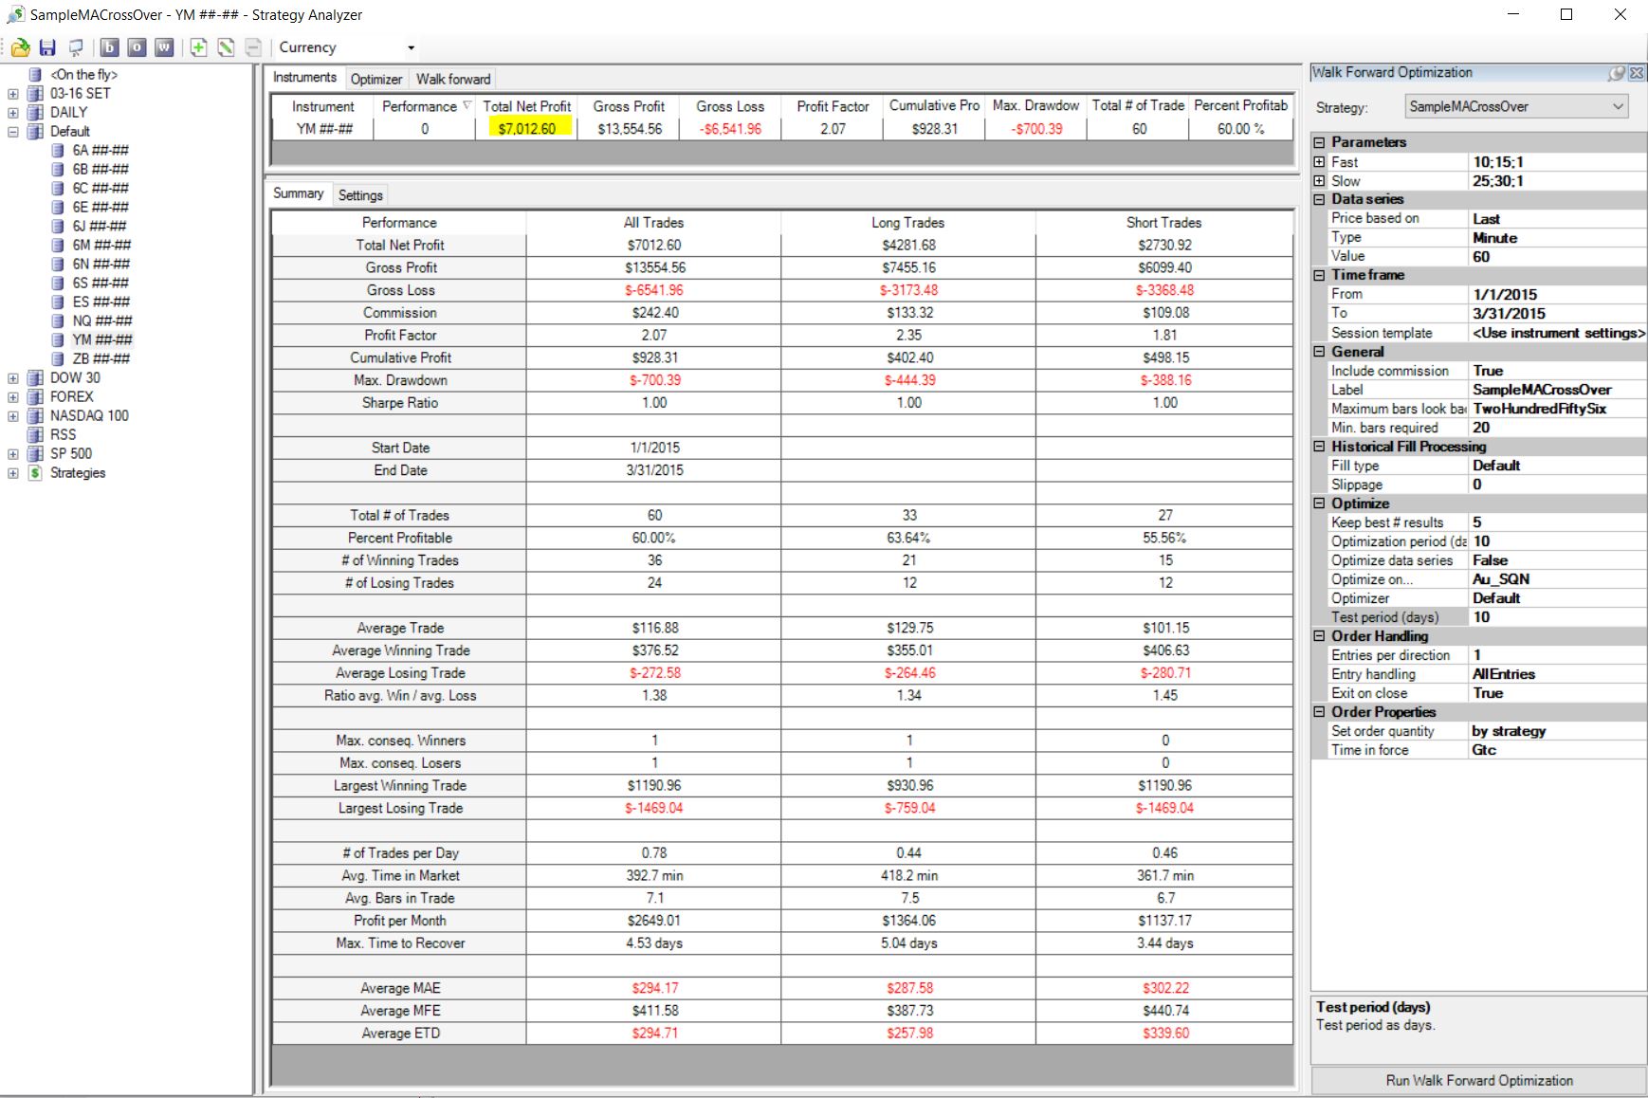This screenshot has width=1648, height=1098.
Task: Click the blue floppy disk save icon
Action: click(x=47, y=47)
